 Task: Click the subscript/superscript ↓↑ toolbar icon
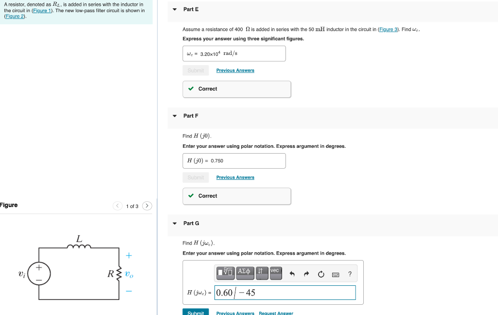point(261,273)
